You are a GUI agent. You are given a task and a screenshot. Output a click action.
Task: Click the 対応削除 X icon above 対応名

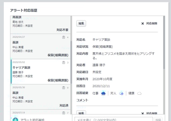coord(142,24)
